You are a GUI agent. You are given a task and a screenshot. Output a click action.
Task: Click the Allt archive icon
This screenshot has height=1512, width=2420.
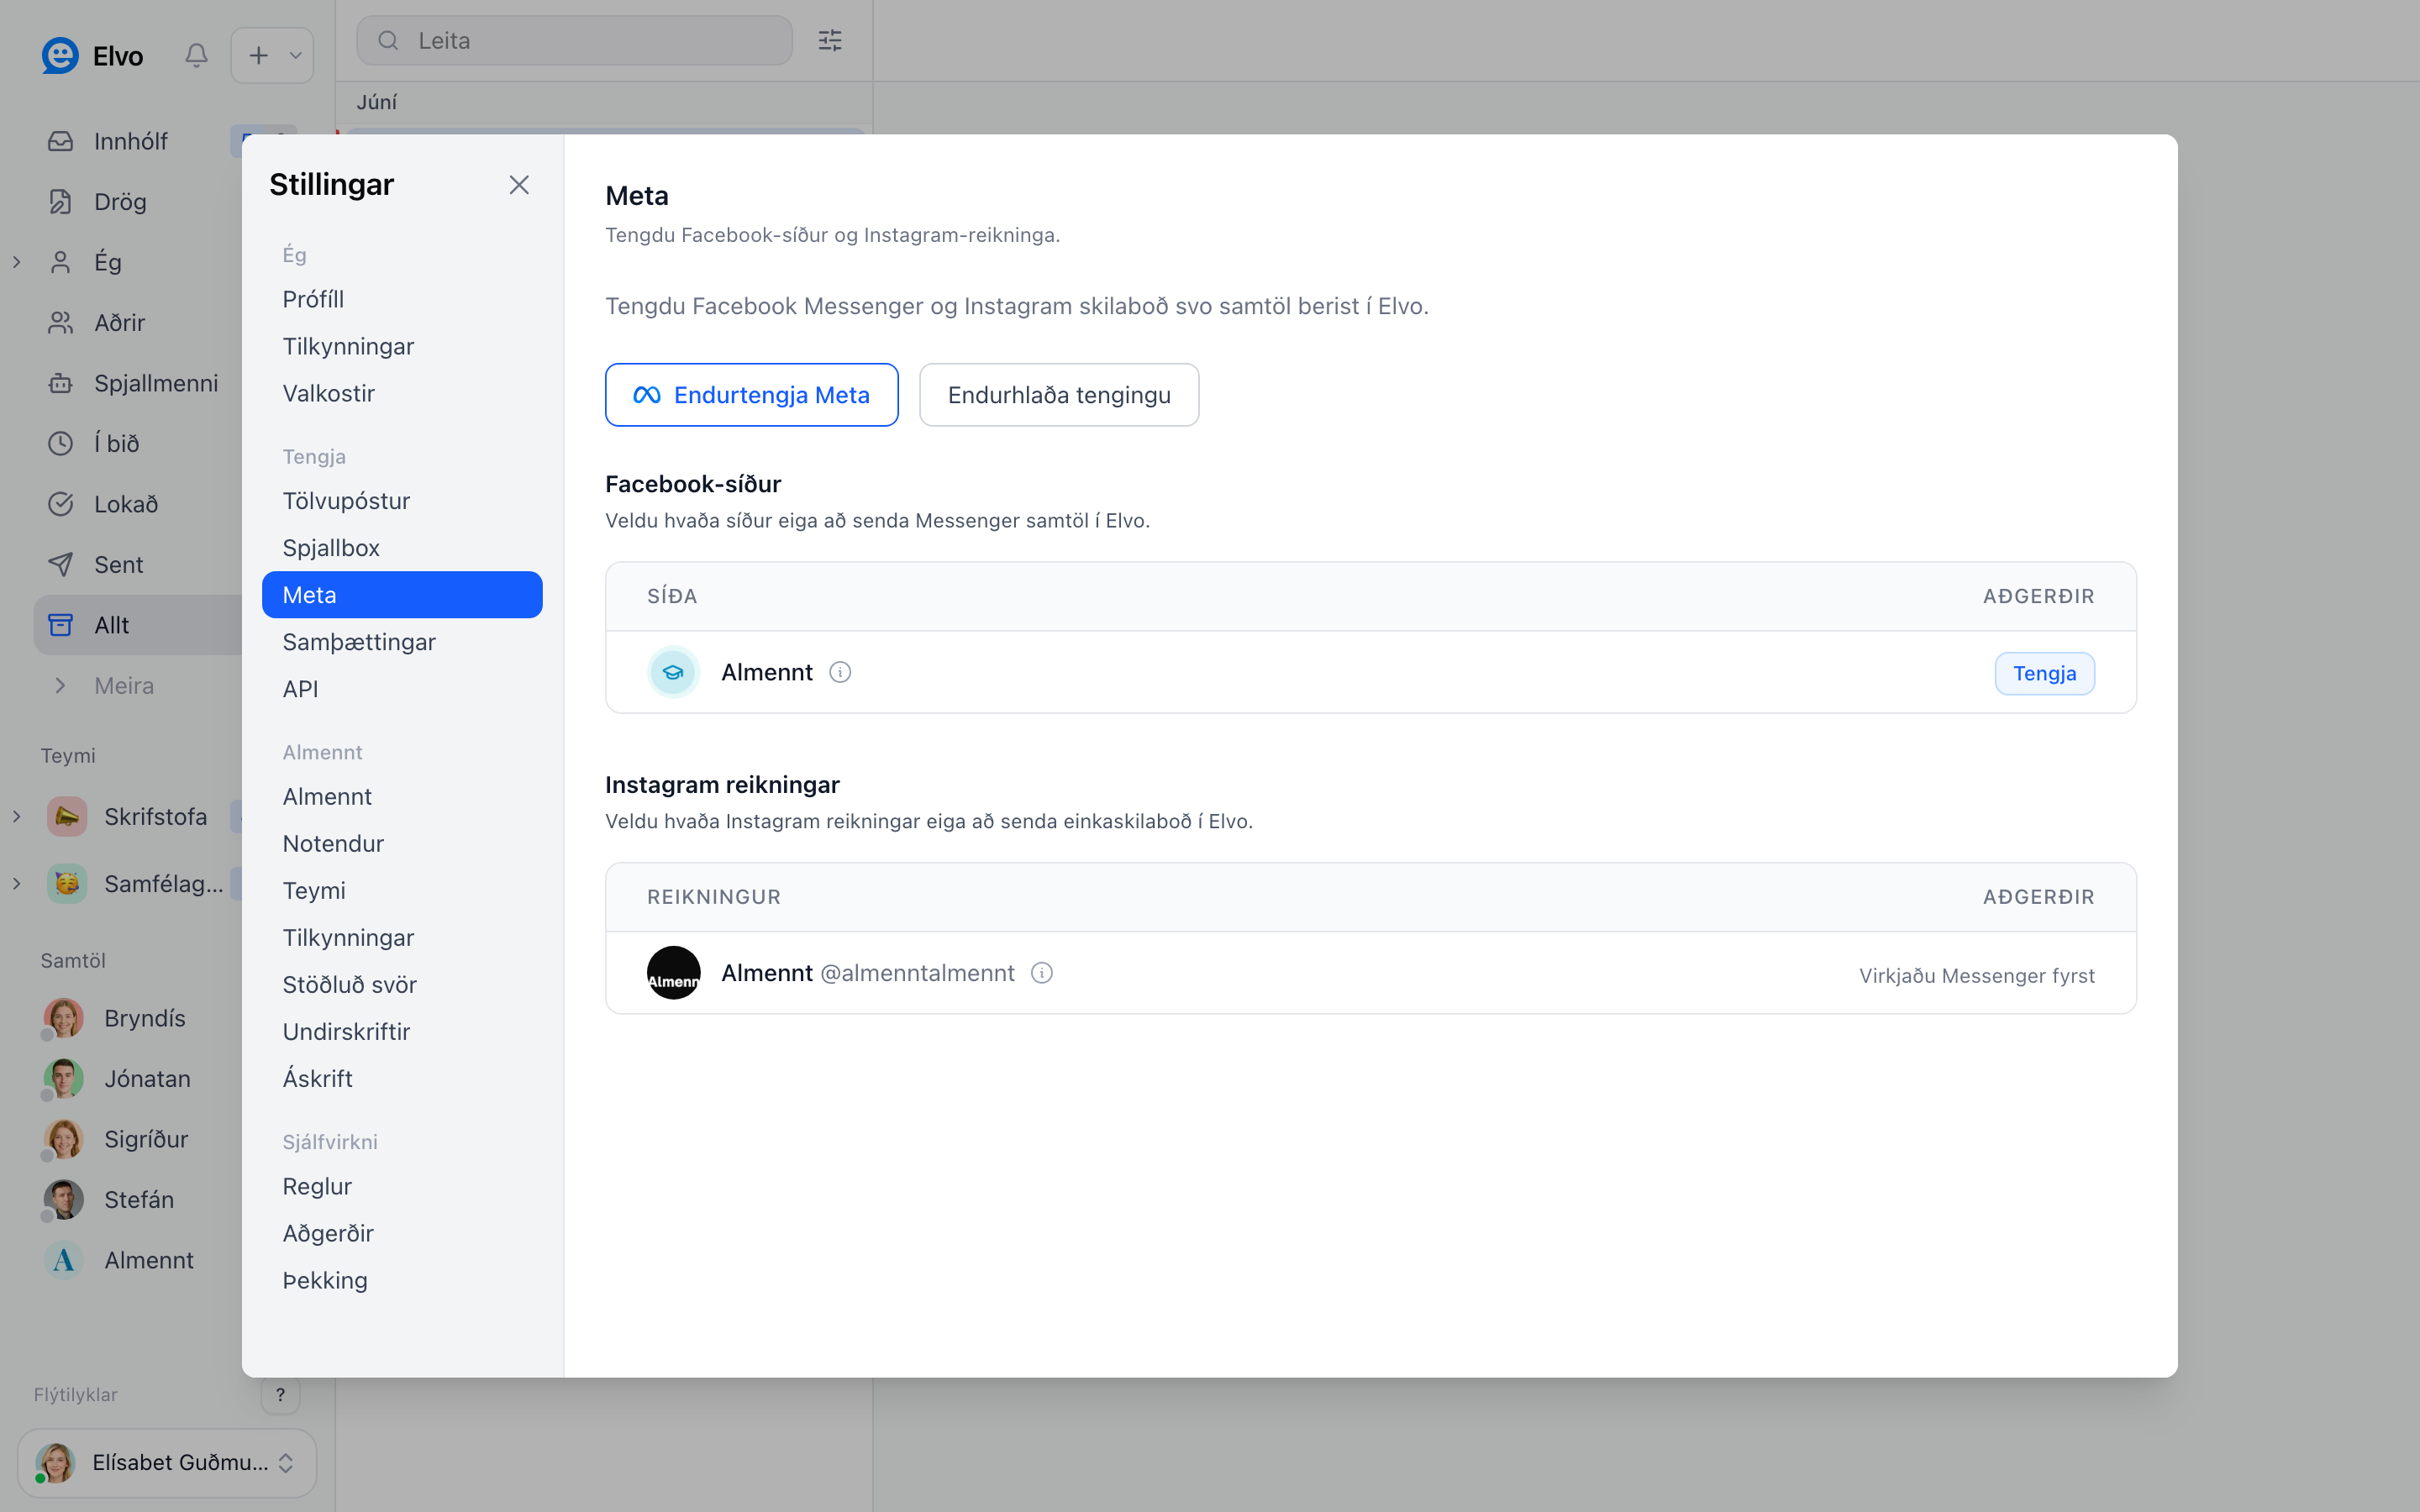61,625
